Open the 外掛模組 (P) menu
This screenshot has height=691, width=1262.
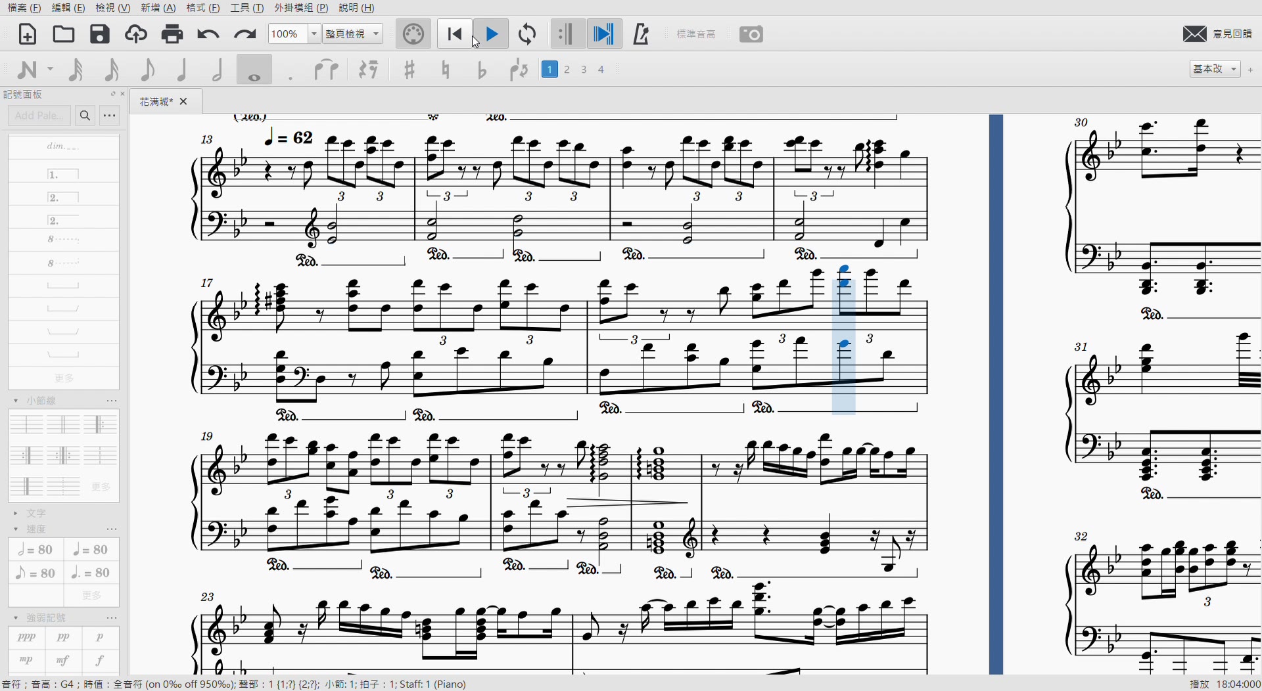tap(301, 8)
